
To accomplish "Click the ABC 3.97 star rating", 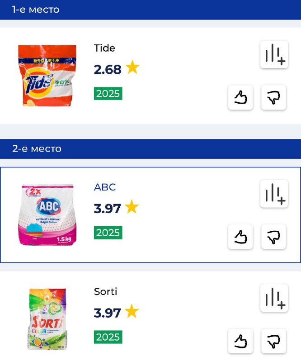I will coord(116,209).
